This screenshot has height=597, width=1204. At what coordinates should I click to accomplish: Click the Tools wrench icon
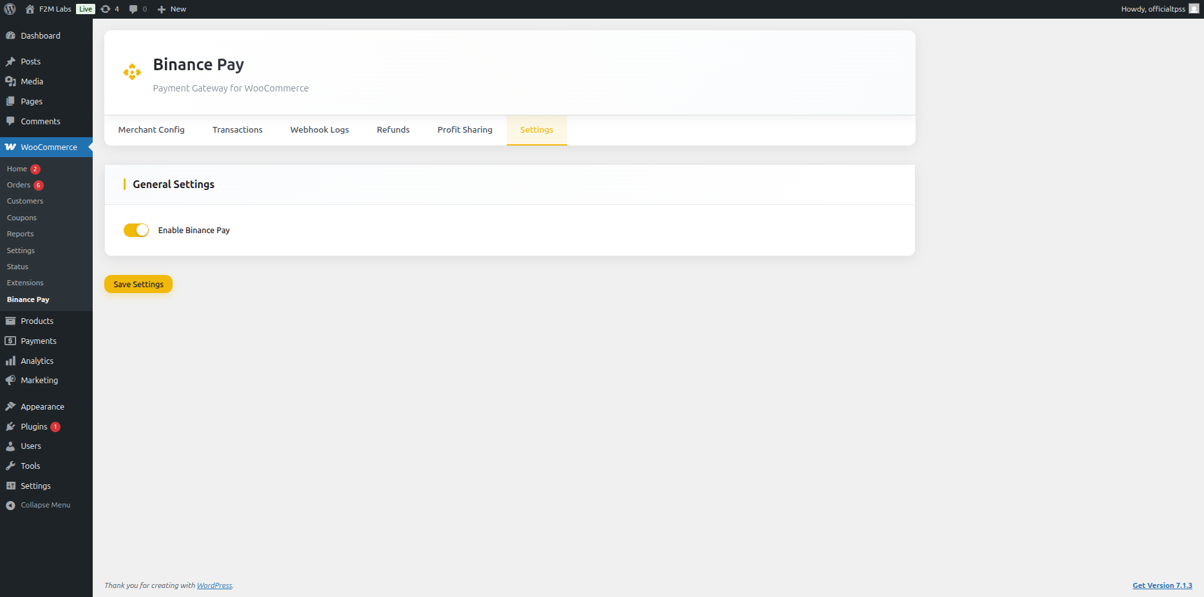10,466
